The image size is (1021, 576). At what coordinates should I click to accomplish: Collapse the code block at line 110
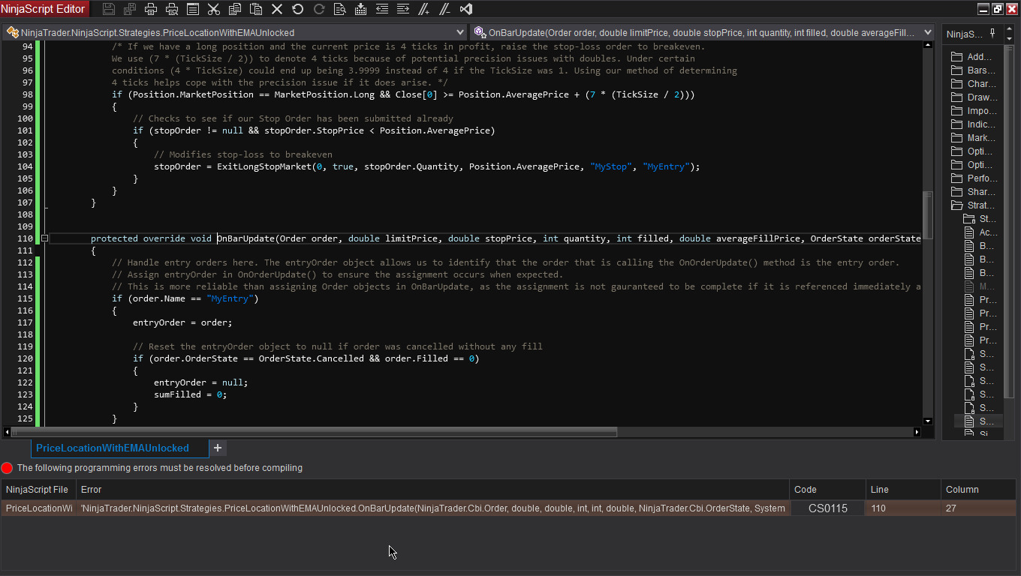tap(44, 238)
